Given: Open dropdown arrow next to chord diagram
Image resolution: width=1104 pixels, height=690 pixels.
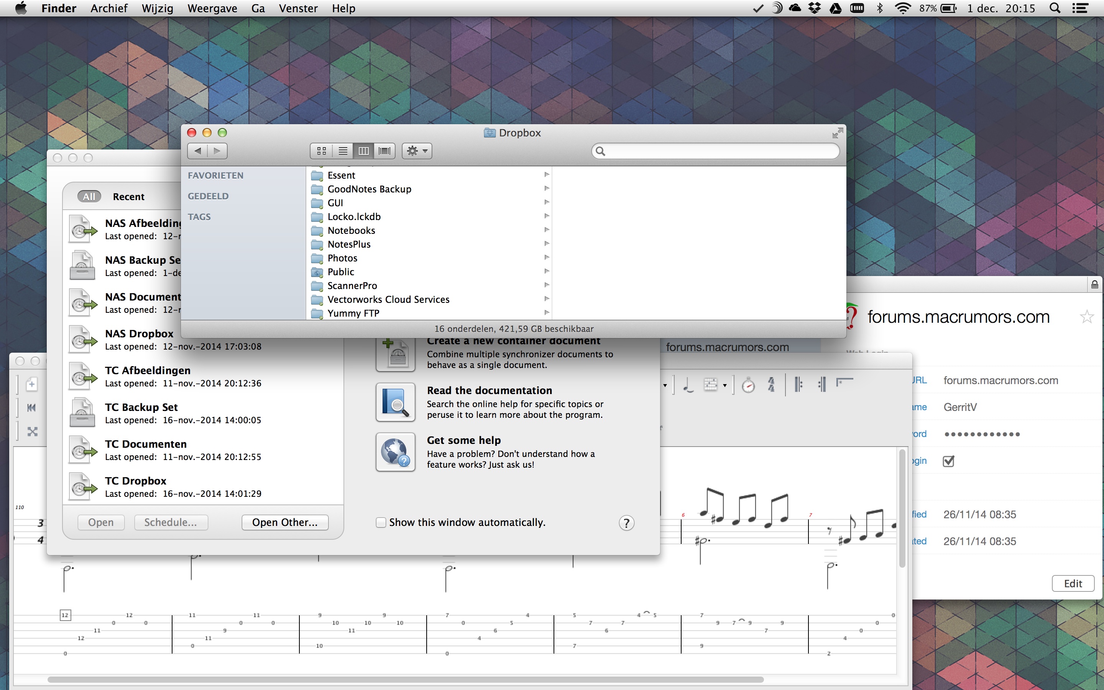Looking at the screenshot, I should point(725,386).
